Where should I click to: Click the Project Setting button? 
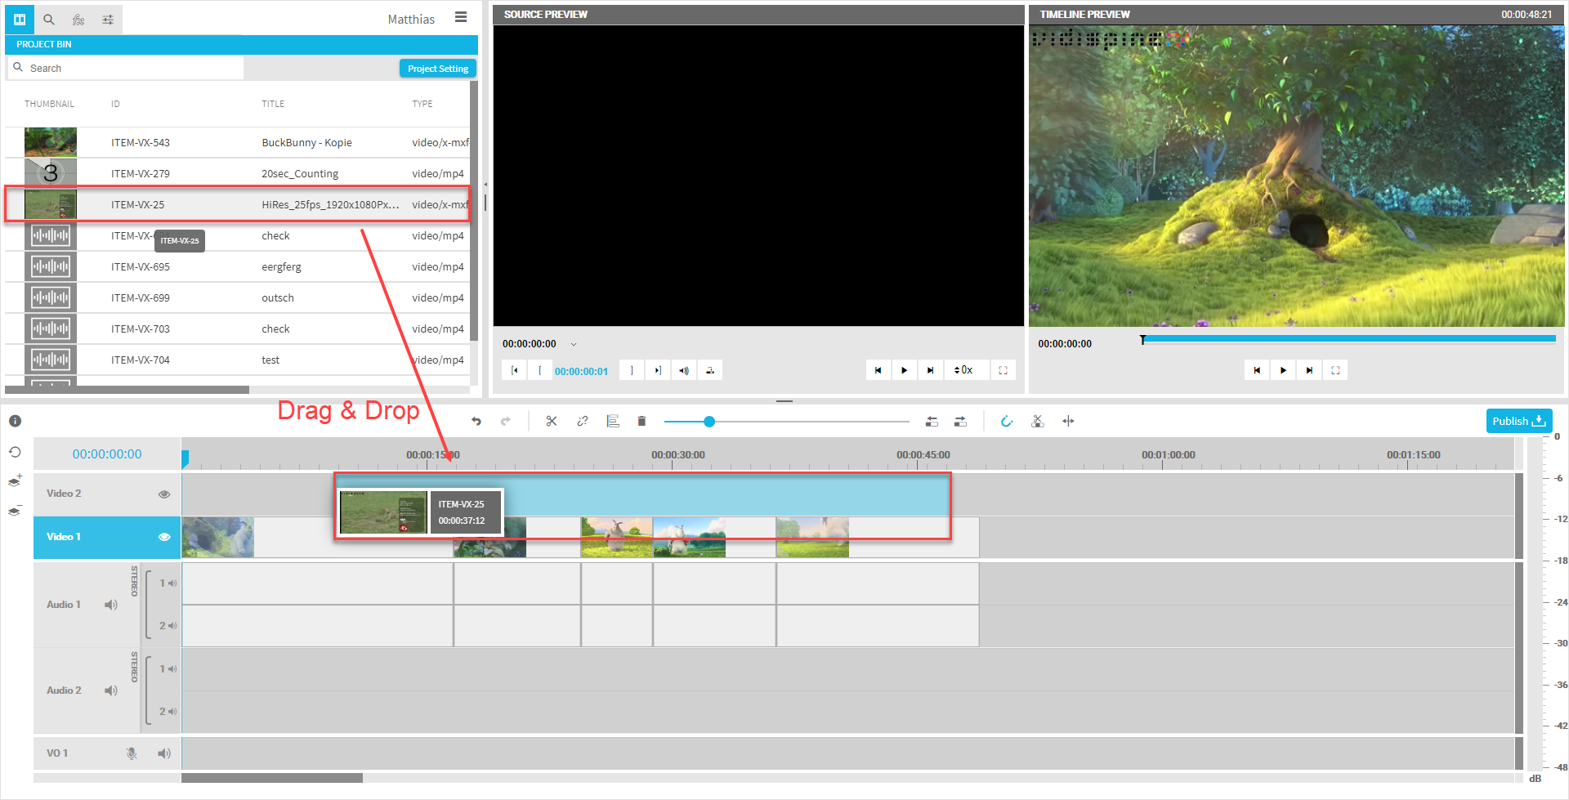click(x=437, y=69)
